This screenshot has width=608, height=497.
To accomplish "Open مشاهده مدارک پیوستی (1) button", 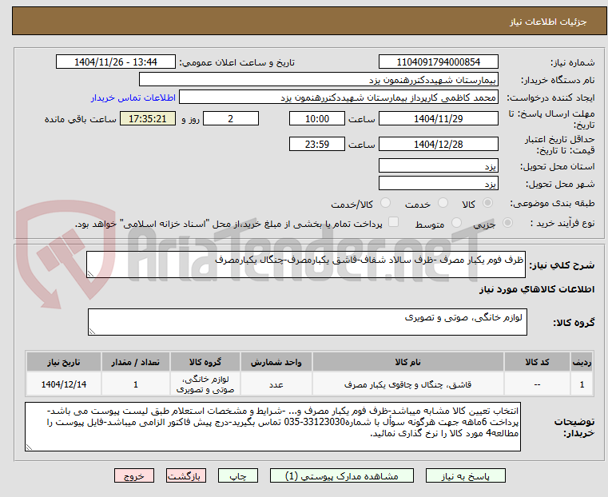I will coord(342,475).
